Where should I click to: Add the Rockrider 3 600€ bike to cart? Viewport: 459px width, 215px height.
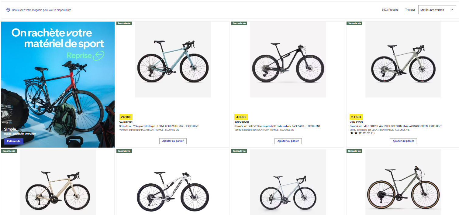point(288,141)
